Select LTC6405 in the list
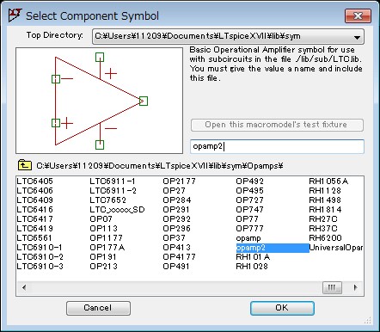 click(x=34, y=181)
